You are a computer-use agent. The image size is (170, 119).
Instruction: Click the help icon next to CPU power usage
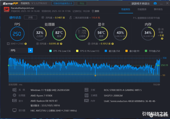[61, 44]
